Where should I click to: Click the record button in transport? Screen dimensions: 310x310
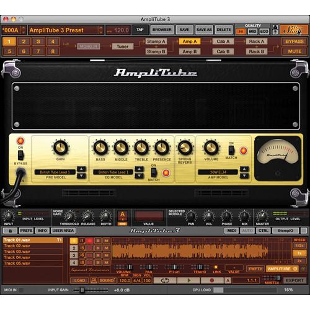tap(212, 280)
